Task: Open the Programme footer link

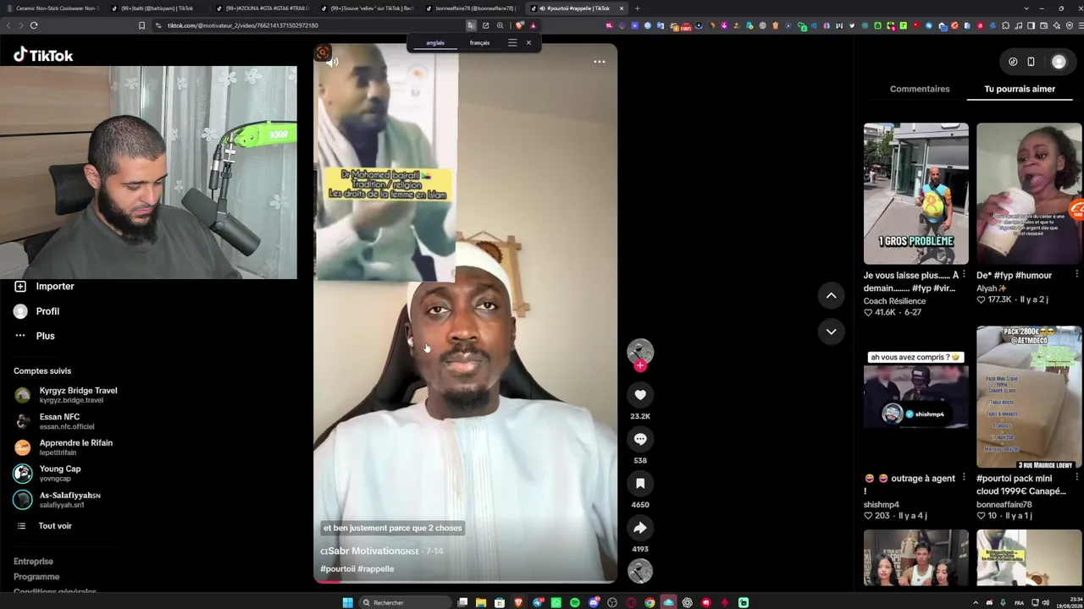Action: tap(36, 577)
